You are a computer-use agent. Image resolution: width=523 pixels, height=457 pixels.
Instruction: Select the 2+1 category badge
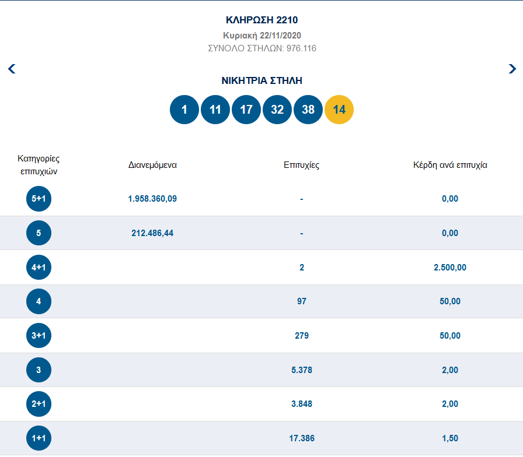[39, 404]
